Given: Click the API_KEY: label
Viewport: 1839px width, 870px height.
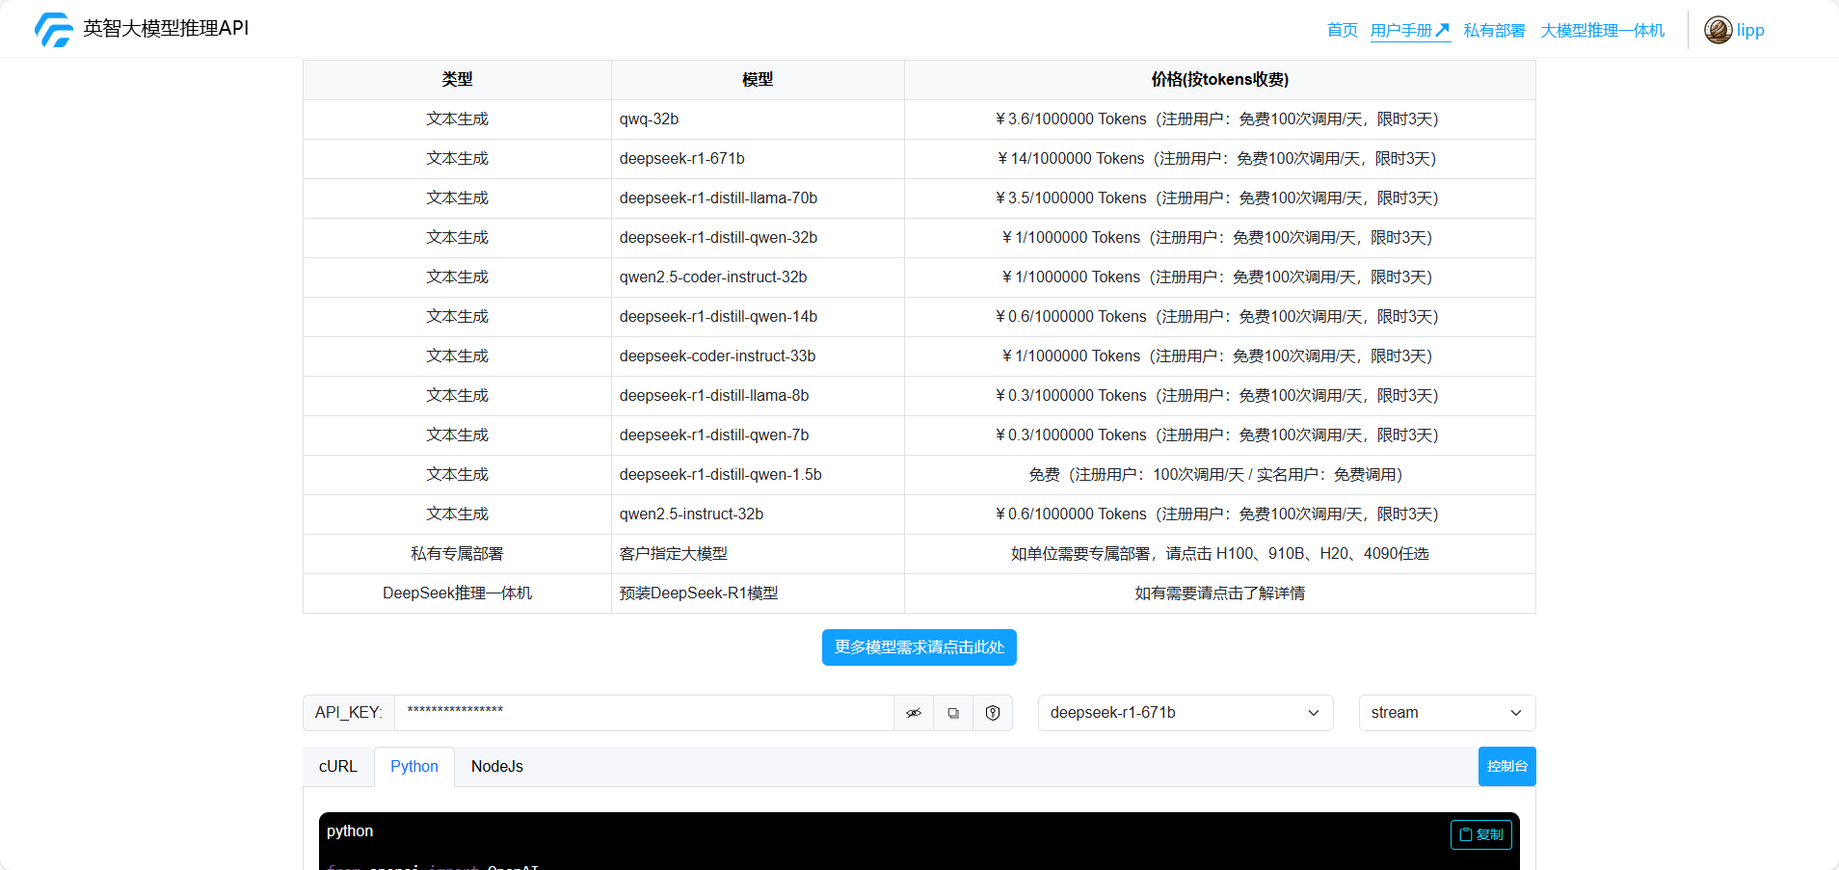Looking at the screenshot, I should pos(349,713).
